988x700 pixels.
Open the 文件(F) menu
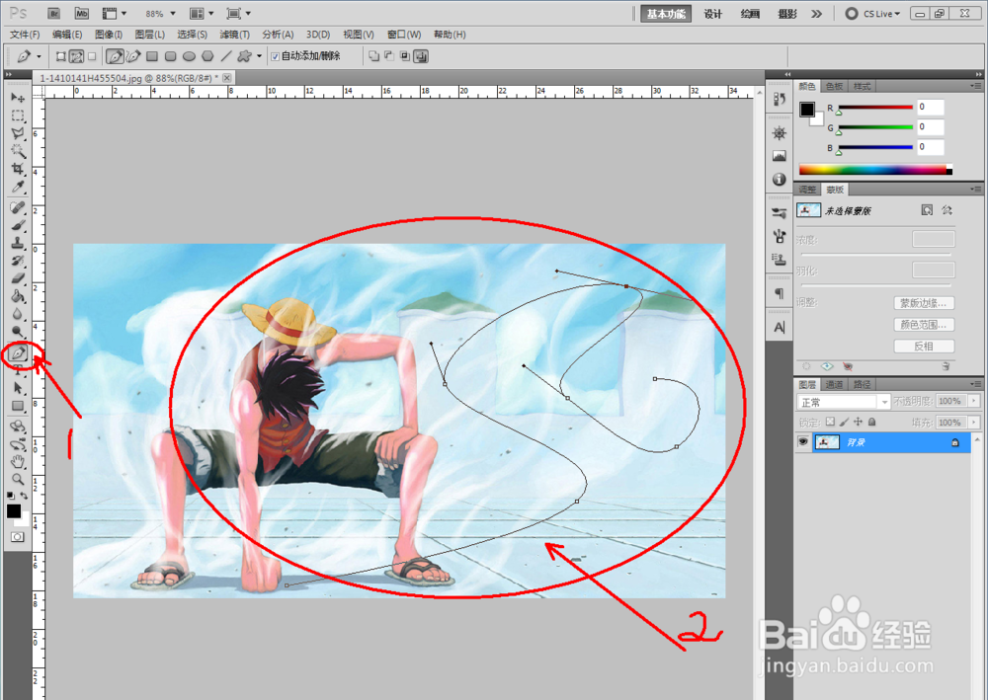click(25, 35)
